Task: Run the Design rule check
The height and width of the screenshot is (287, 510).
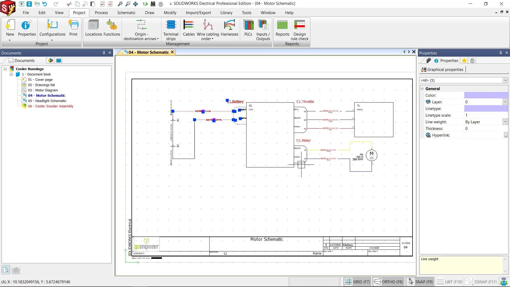Action: tap(299, 30)
